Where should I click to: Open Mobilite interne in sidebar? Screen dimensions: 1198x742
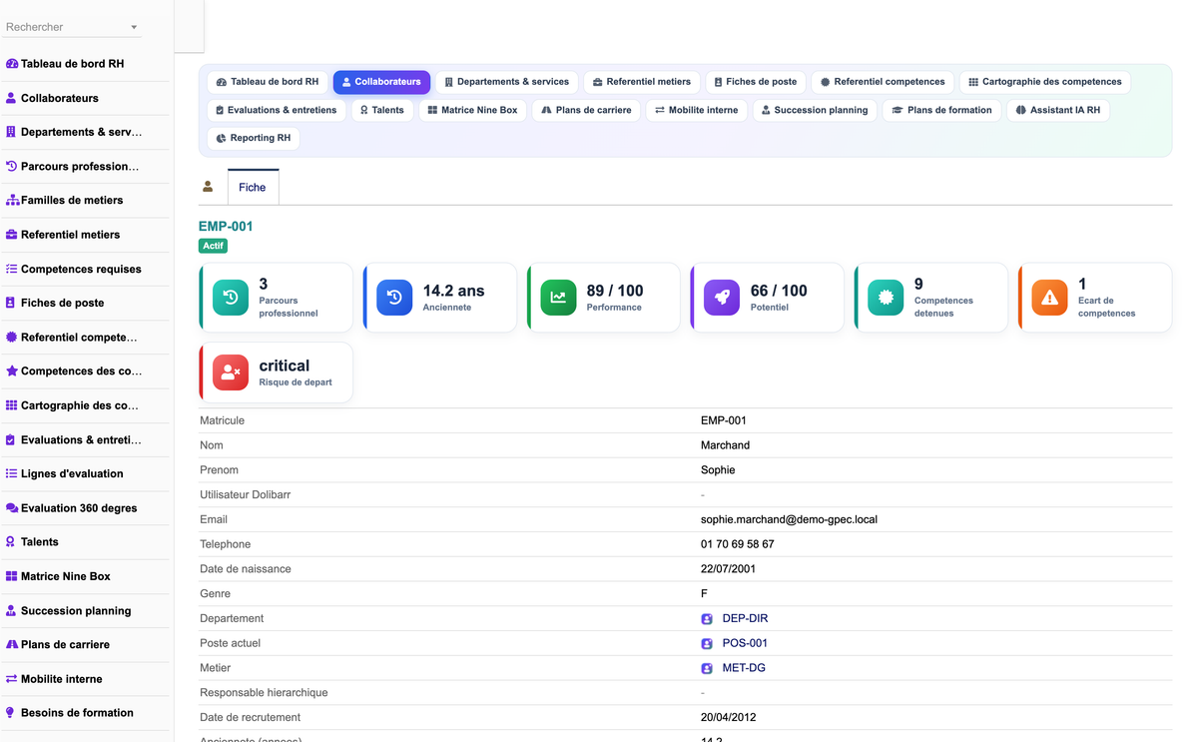click(62, 679)
